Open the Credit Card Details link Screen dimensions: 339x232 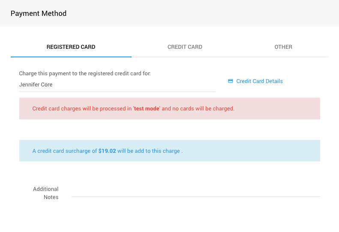tap(259, 81)
